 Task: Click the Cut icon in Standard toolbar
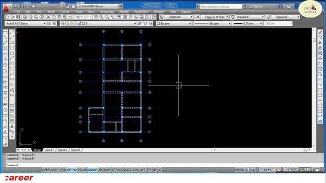[48, 17]
